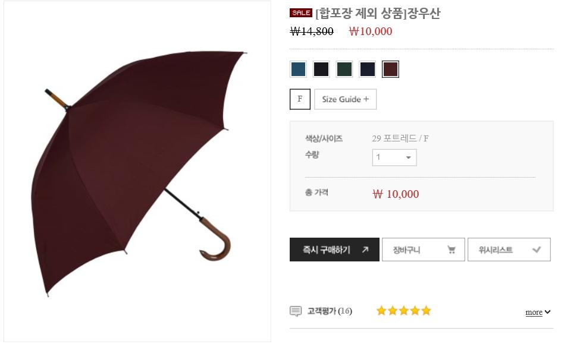Open the 고객평가 (16) reviews section
Viewport: 580px width, 344px height.
330,311
